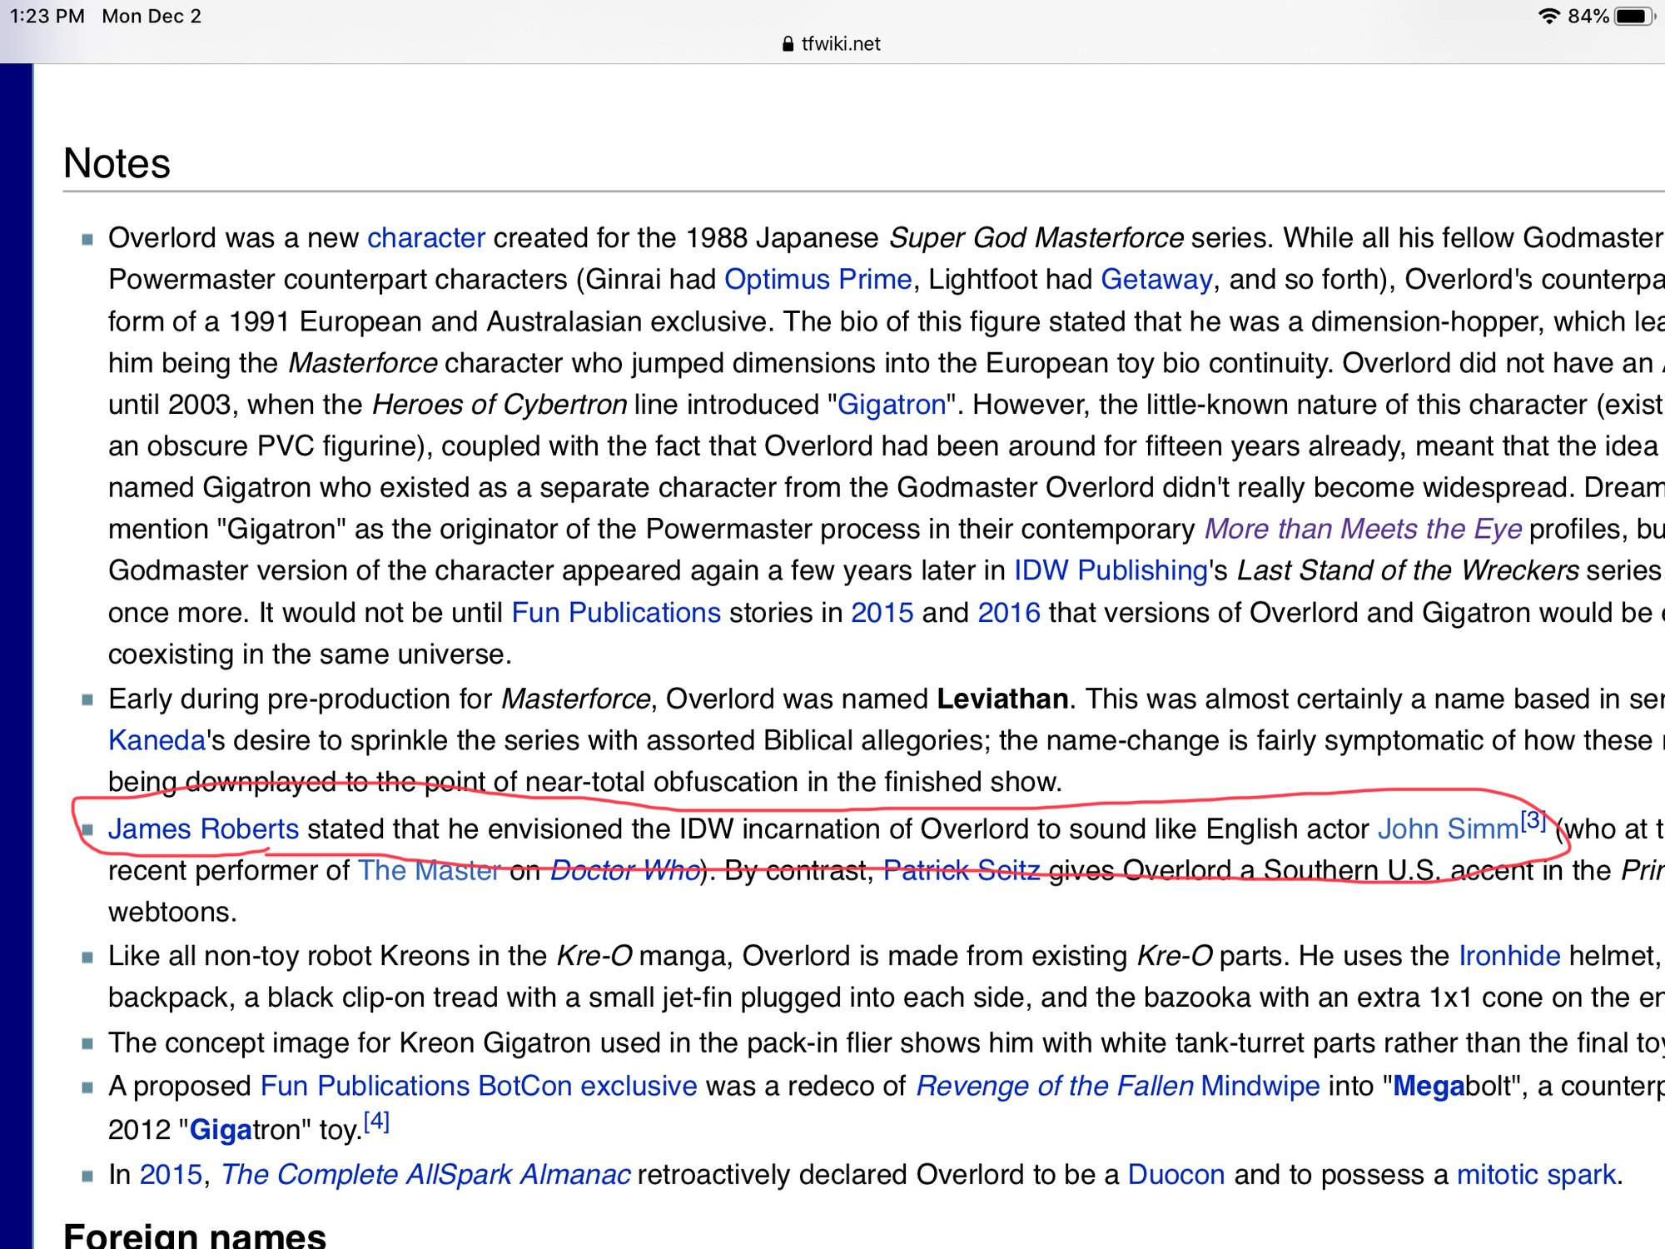The height and width of the screenshot is (1249, 1665).
Task: Open the 2015 link after 'stories in'
Action: click(x=882, y=613)
